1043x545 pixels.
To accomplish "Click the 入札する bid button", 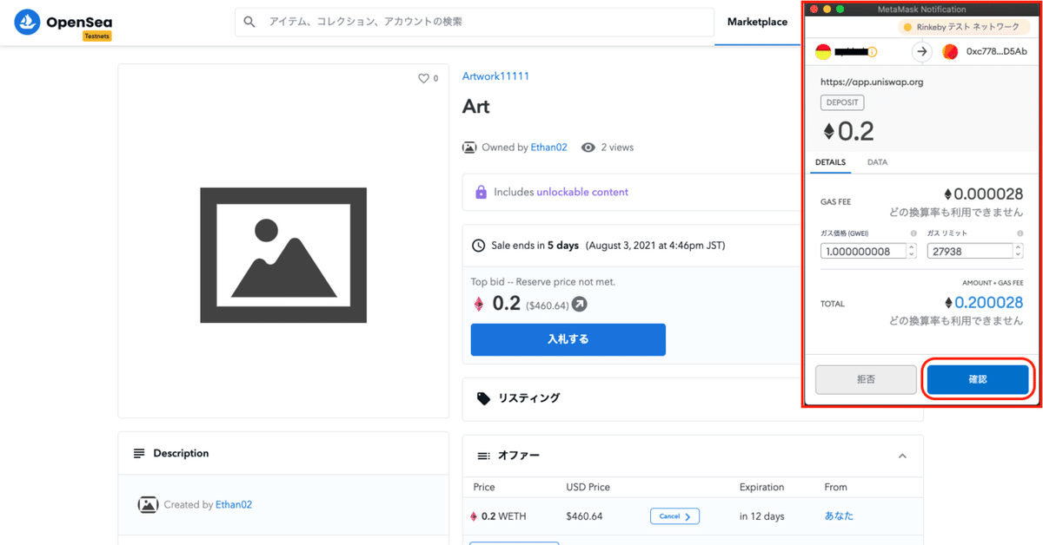I will 568,339.
